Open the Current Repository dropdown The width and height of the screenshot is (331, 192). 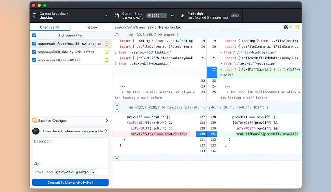click(70, 16)
